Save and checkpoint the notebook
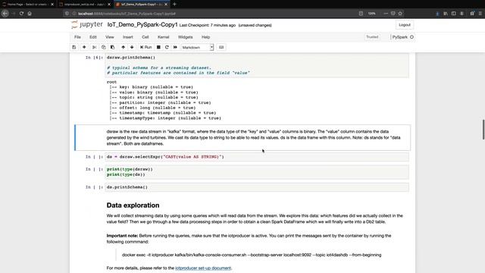485x273 pixels. click(x=74, y=47)
